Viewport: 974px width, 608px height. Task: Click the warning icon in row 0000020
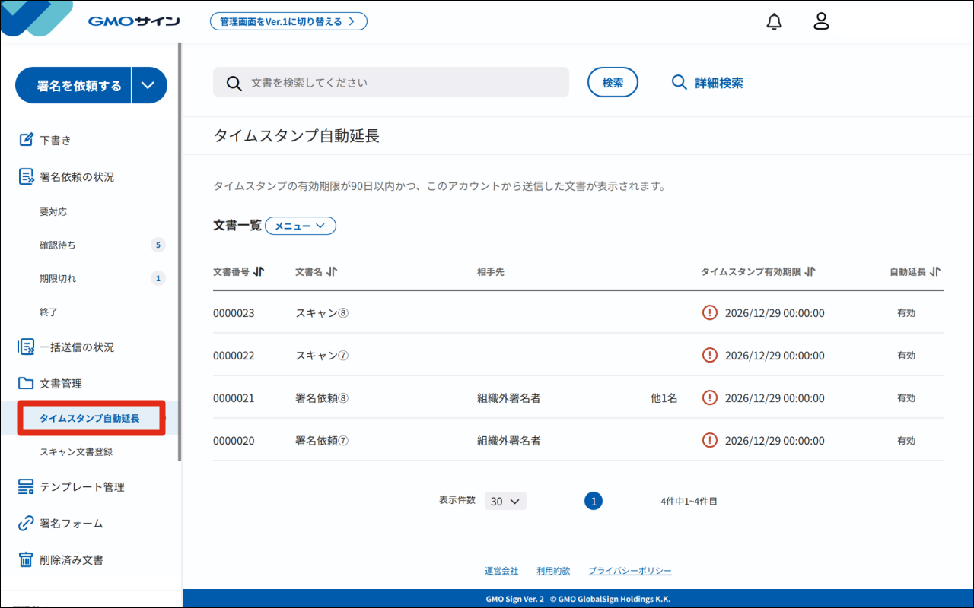[x=710, y=440]
